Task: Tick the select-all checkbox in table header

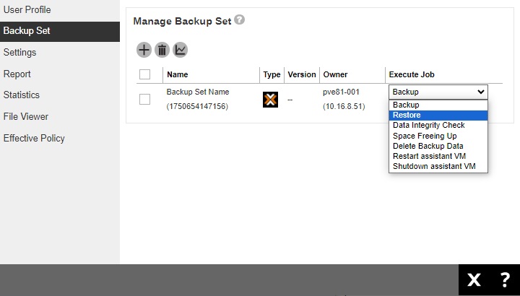Action: pyautogui.click(x=144, y=74)
